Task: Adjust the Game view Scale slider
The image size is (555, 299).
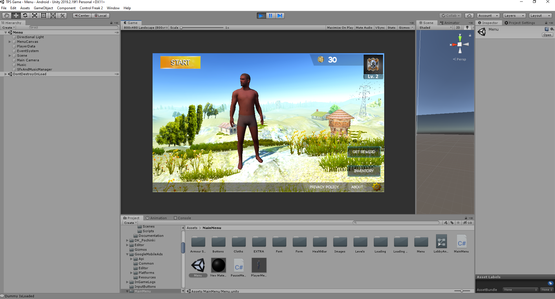Action: [182, 28]
